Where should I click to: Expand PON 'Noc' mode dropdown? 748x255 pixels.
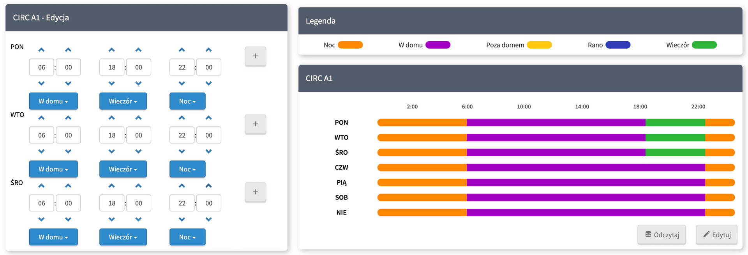(x=187, y=101)
